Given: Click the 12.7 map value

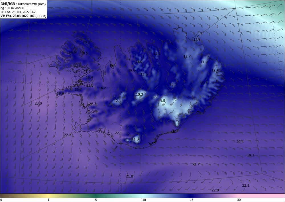Looking at the screenshot, I should (187, 56).
